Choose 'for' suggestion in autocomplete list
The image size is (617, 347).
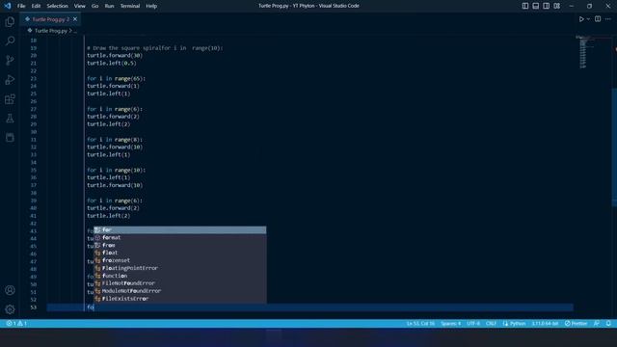[180, 229]
